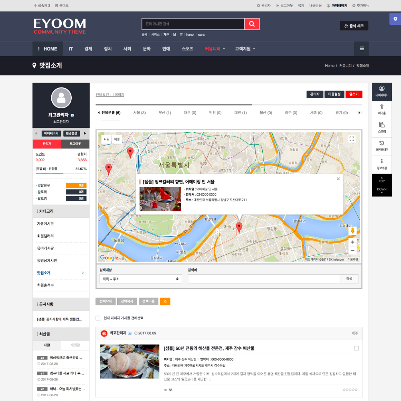Switch map to satellite view
This screenshot has height=401, width=401.
[117, 139]
